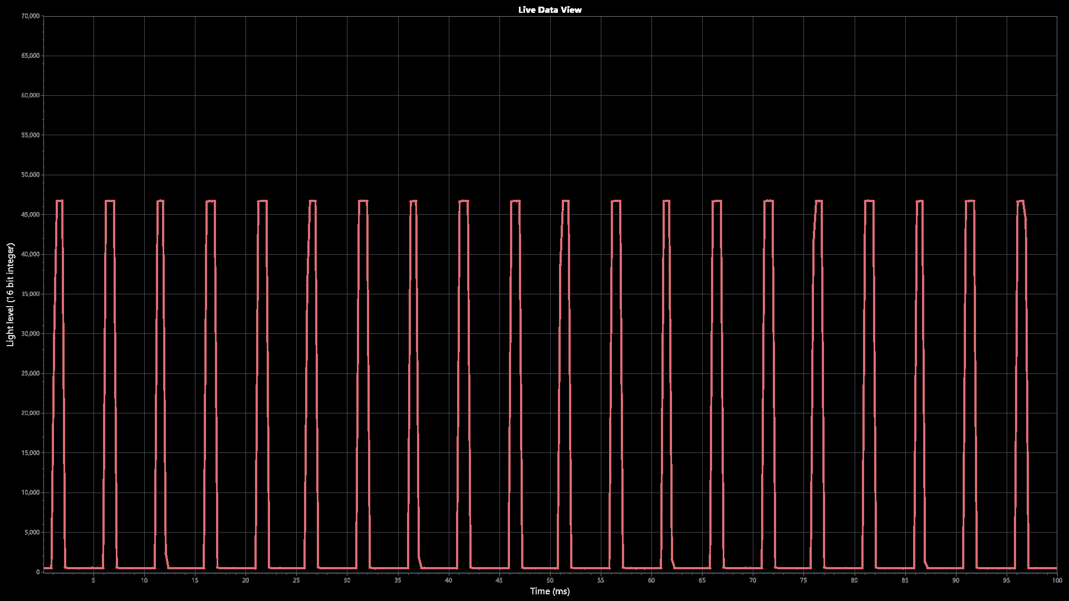This screenshot has height=601, width=1069.
Task: Click the 5 tick label on time axis
Action: coord(94,580)
